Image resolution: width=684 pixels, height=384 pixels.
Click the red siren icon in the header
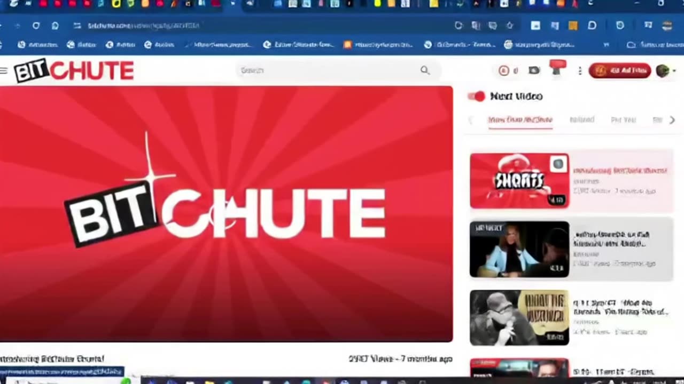(557, 68)
